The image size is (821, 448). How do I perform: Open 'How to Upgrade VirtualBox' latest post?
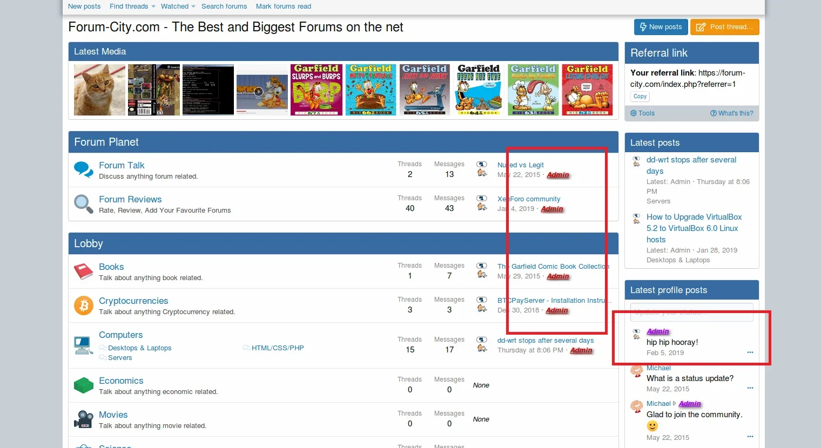[694, 228]
